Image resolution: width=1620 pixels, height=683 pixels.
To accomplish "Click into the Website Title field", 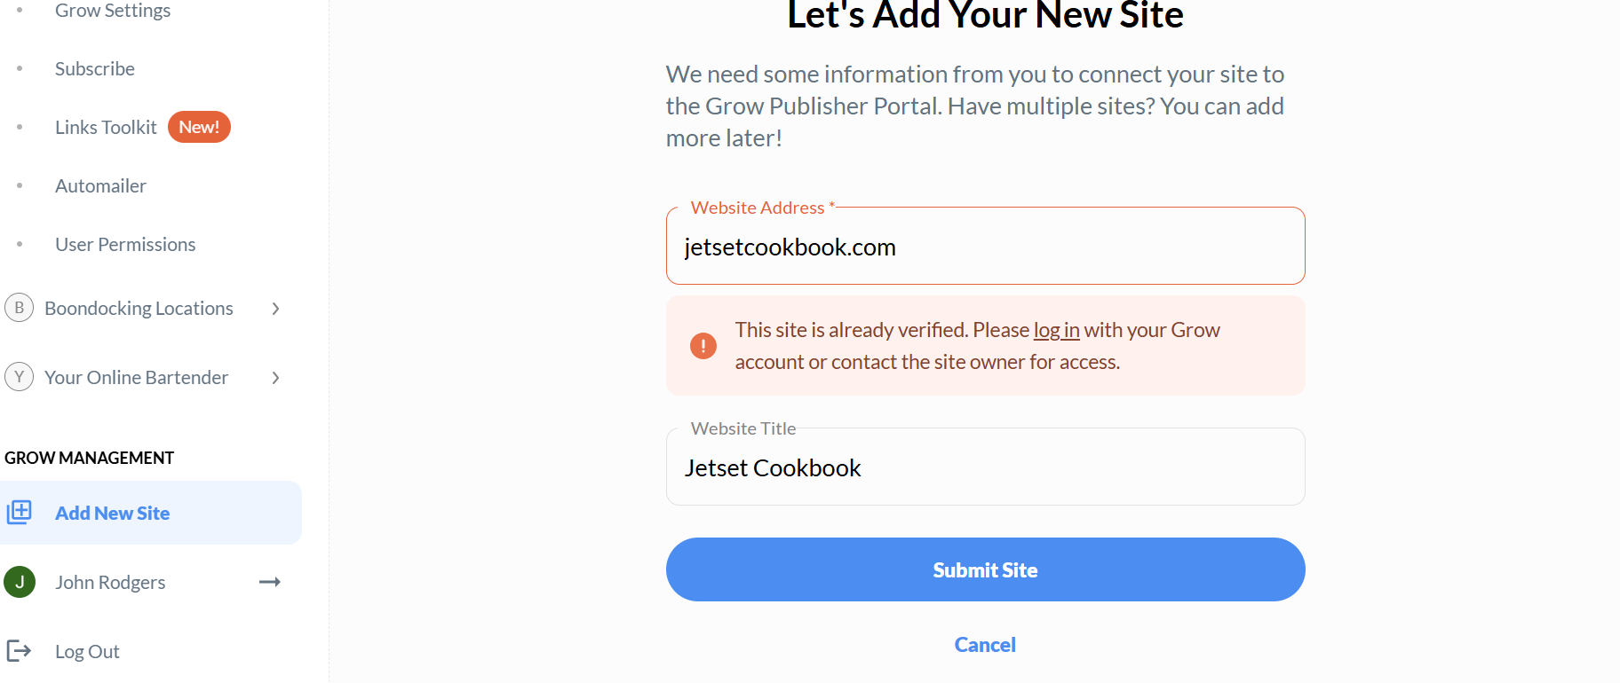I will (985, 468).
